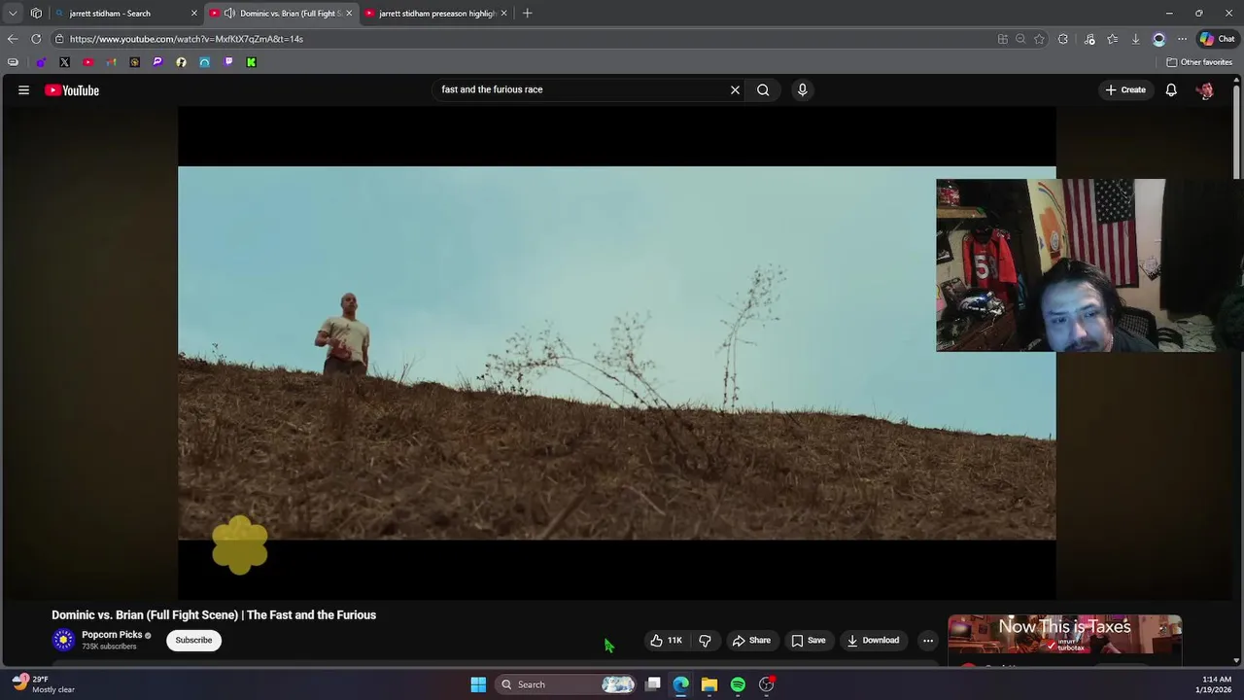
Task: Open a new browser tab
Action: coord(527,13)
